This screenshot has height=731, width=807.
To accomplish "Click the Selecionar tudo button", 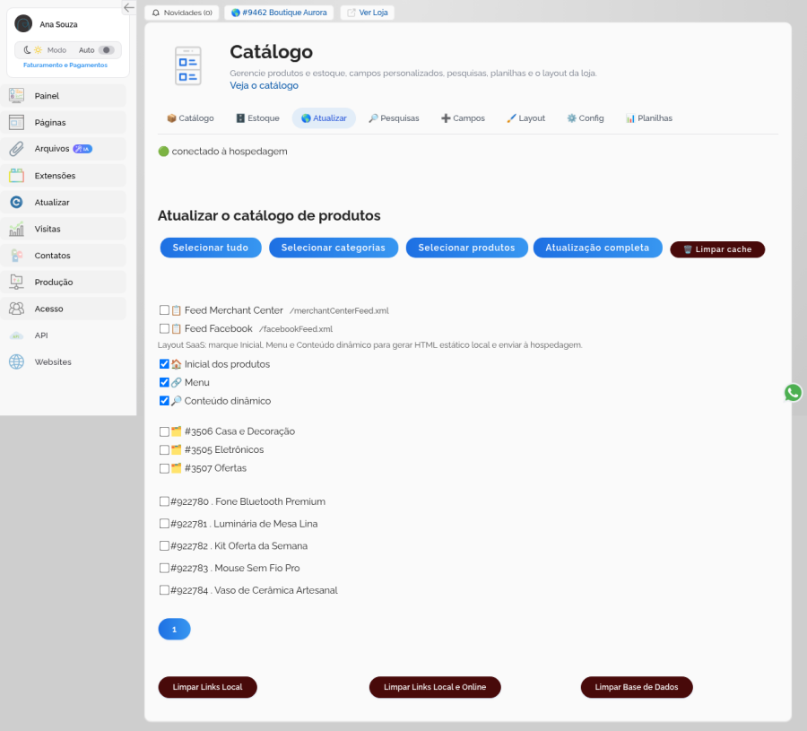I will tap(211, 248).
